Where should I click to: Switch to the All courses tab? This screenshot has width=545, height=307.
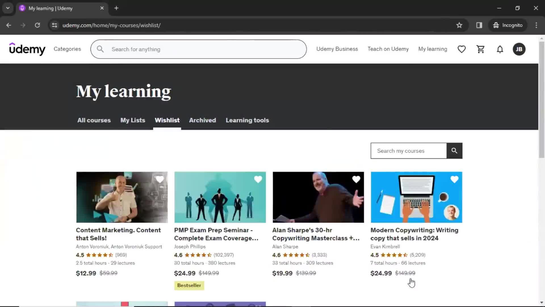click(x=94, y=120)
